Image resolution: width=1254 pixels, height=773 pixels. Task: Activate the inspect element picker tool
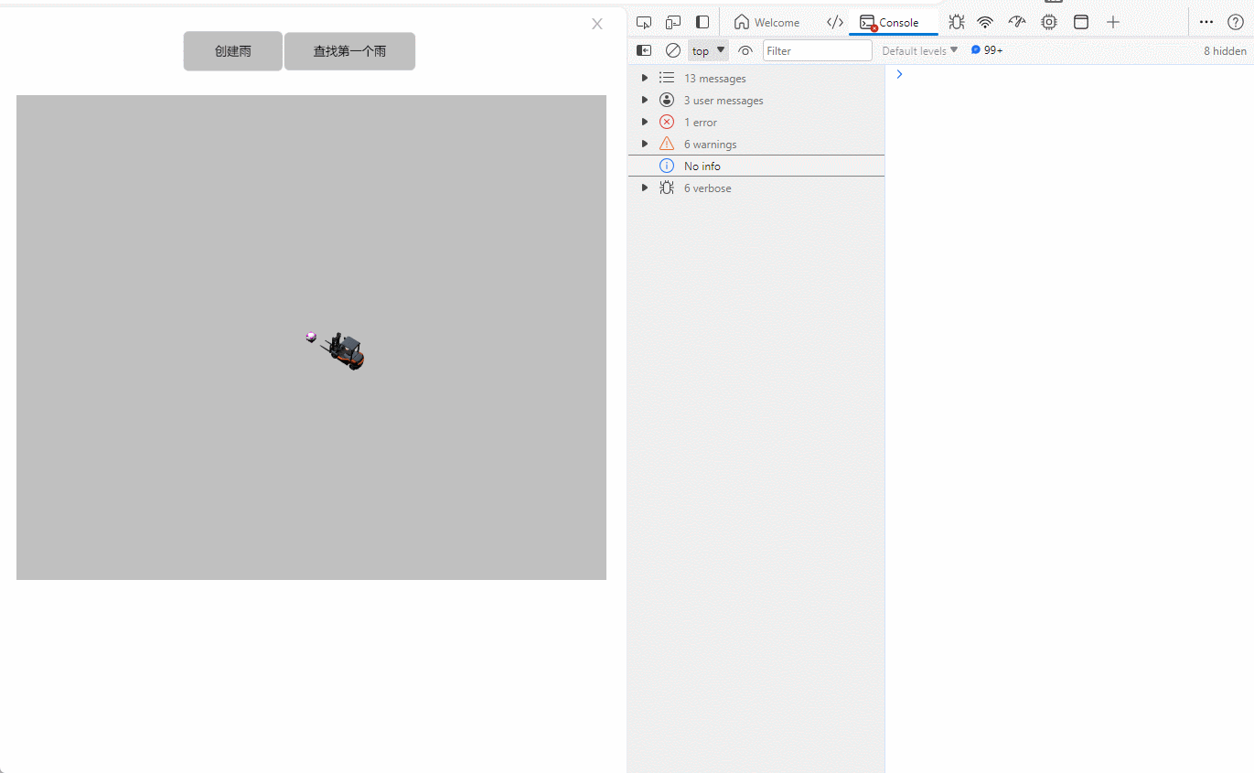(644, 22)
